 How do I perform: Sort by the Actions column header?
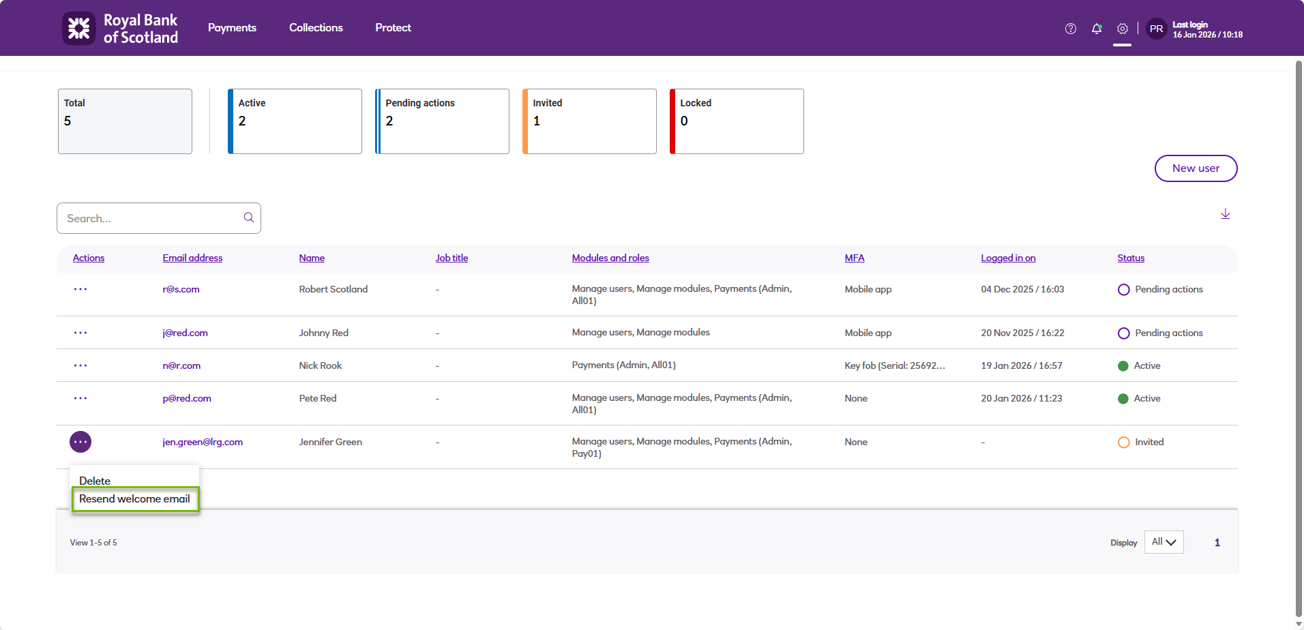89,258
